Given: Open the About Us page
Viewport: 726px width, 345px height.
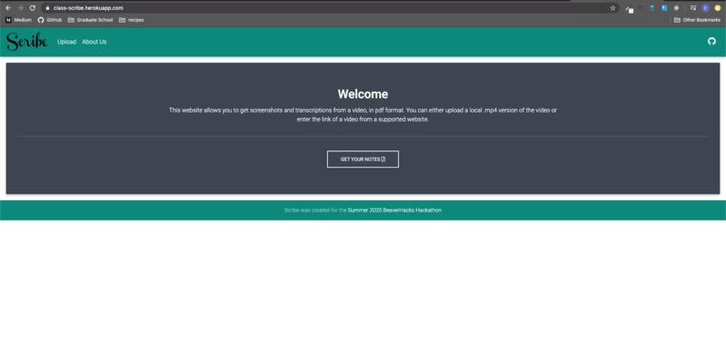Looking at the screenshot, I should tap(95, 41).
